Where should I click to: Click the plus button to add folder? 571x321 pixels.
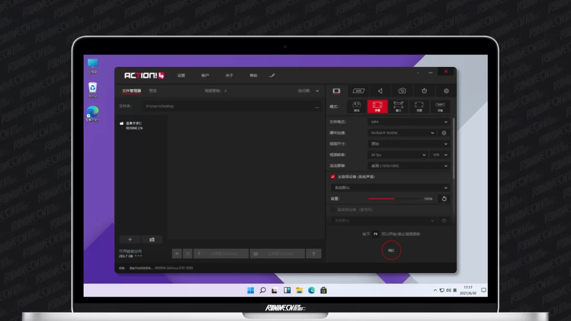tap(130, 239)
